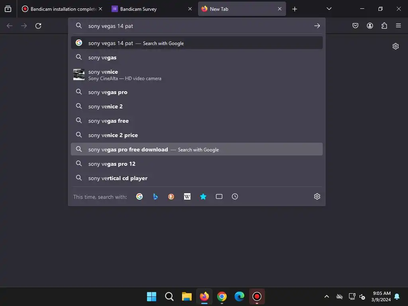Screen dimensions: 408x306
Task: Choose the 'sony venice 2 price' suggestion
Action: (197, 135)
